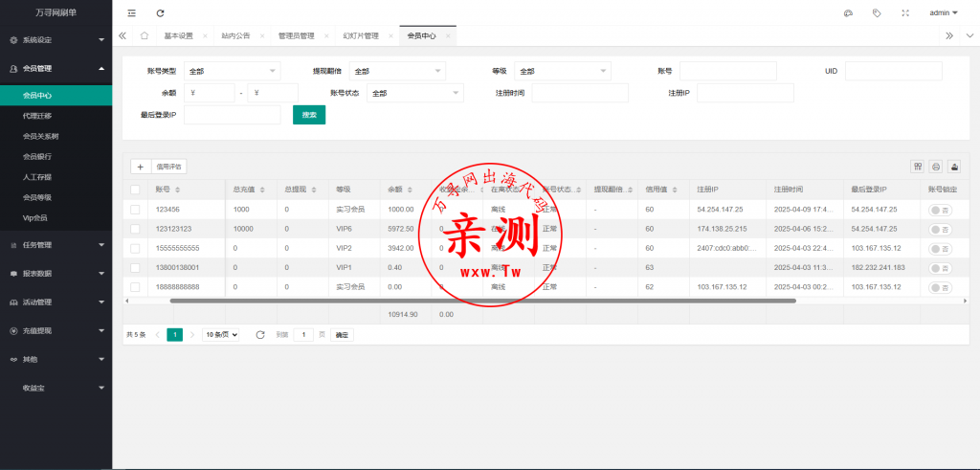Click the green 搜索 button
980x470 pixels.
point(309,115)
